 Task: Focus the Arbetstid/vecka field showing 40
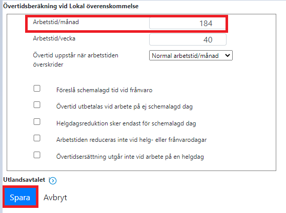188,39
